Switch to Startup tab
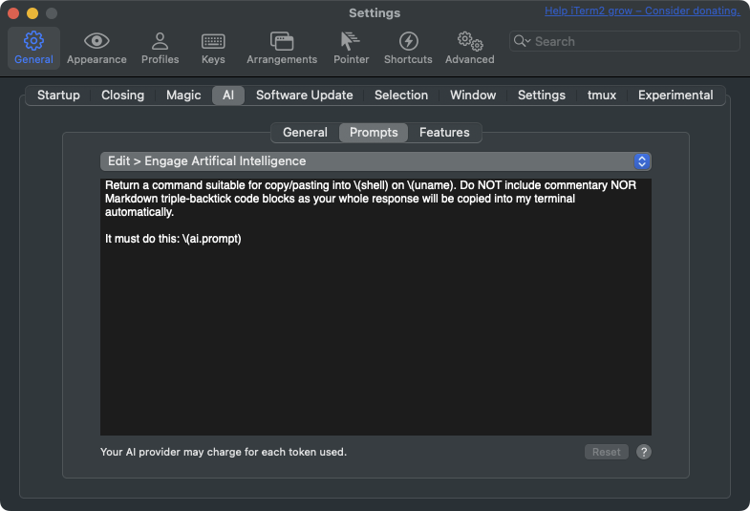 (x=58, y=96)
